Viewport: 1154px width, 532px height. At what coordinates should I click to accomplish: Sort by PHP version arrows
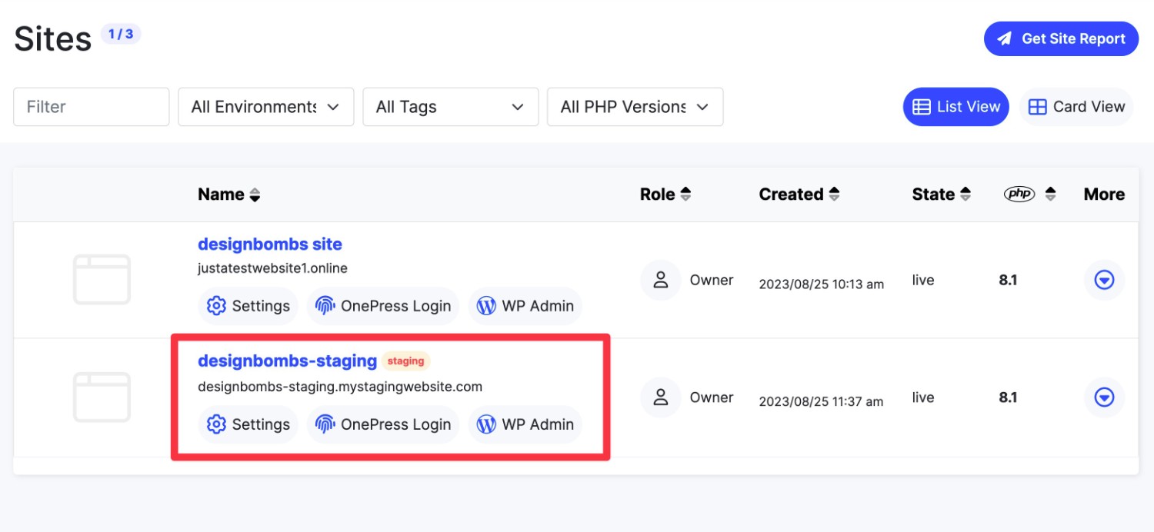click(1050, 195)
